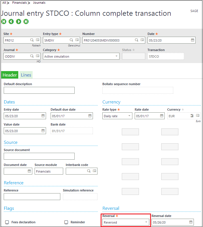Click the SAGE label at top right
This screenshot has width=203, height=227.
[194, 11]
